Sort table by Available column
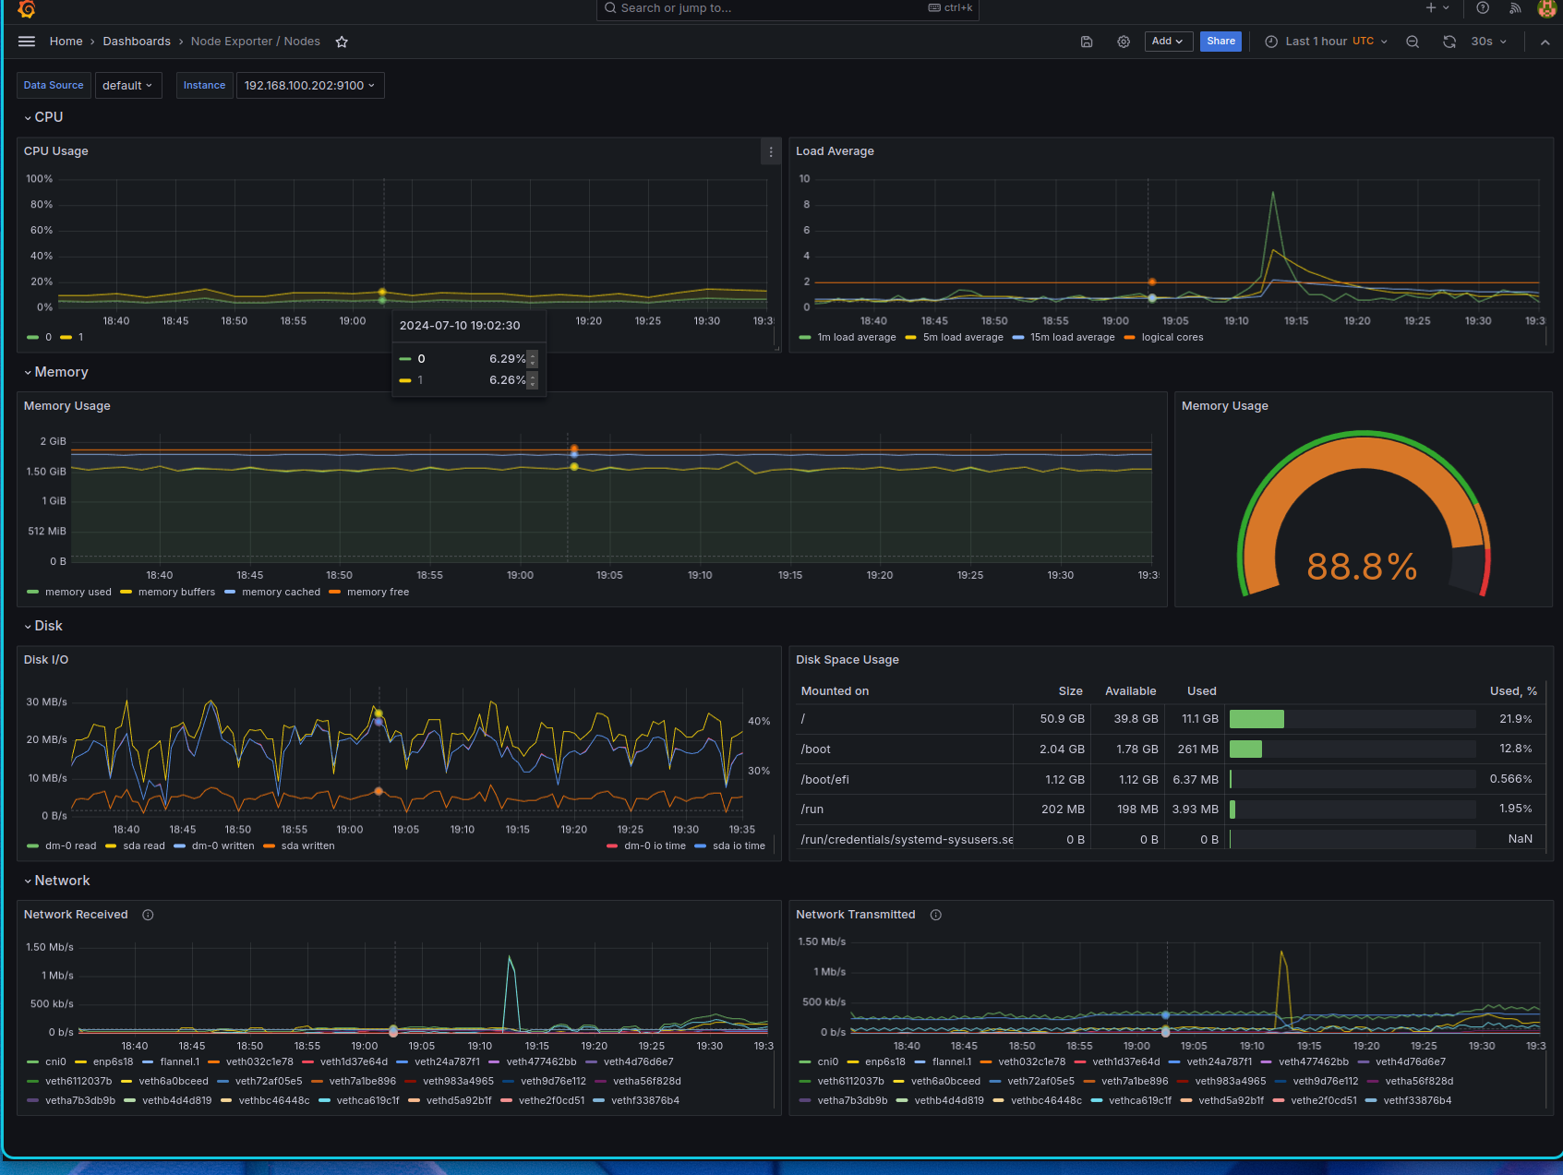The height and width of the screenshot is (1175, 1563). tap(1130, 691)
